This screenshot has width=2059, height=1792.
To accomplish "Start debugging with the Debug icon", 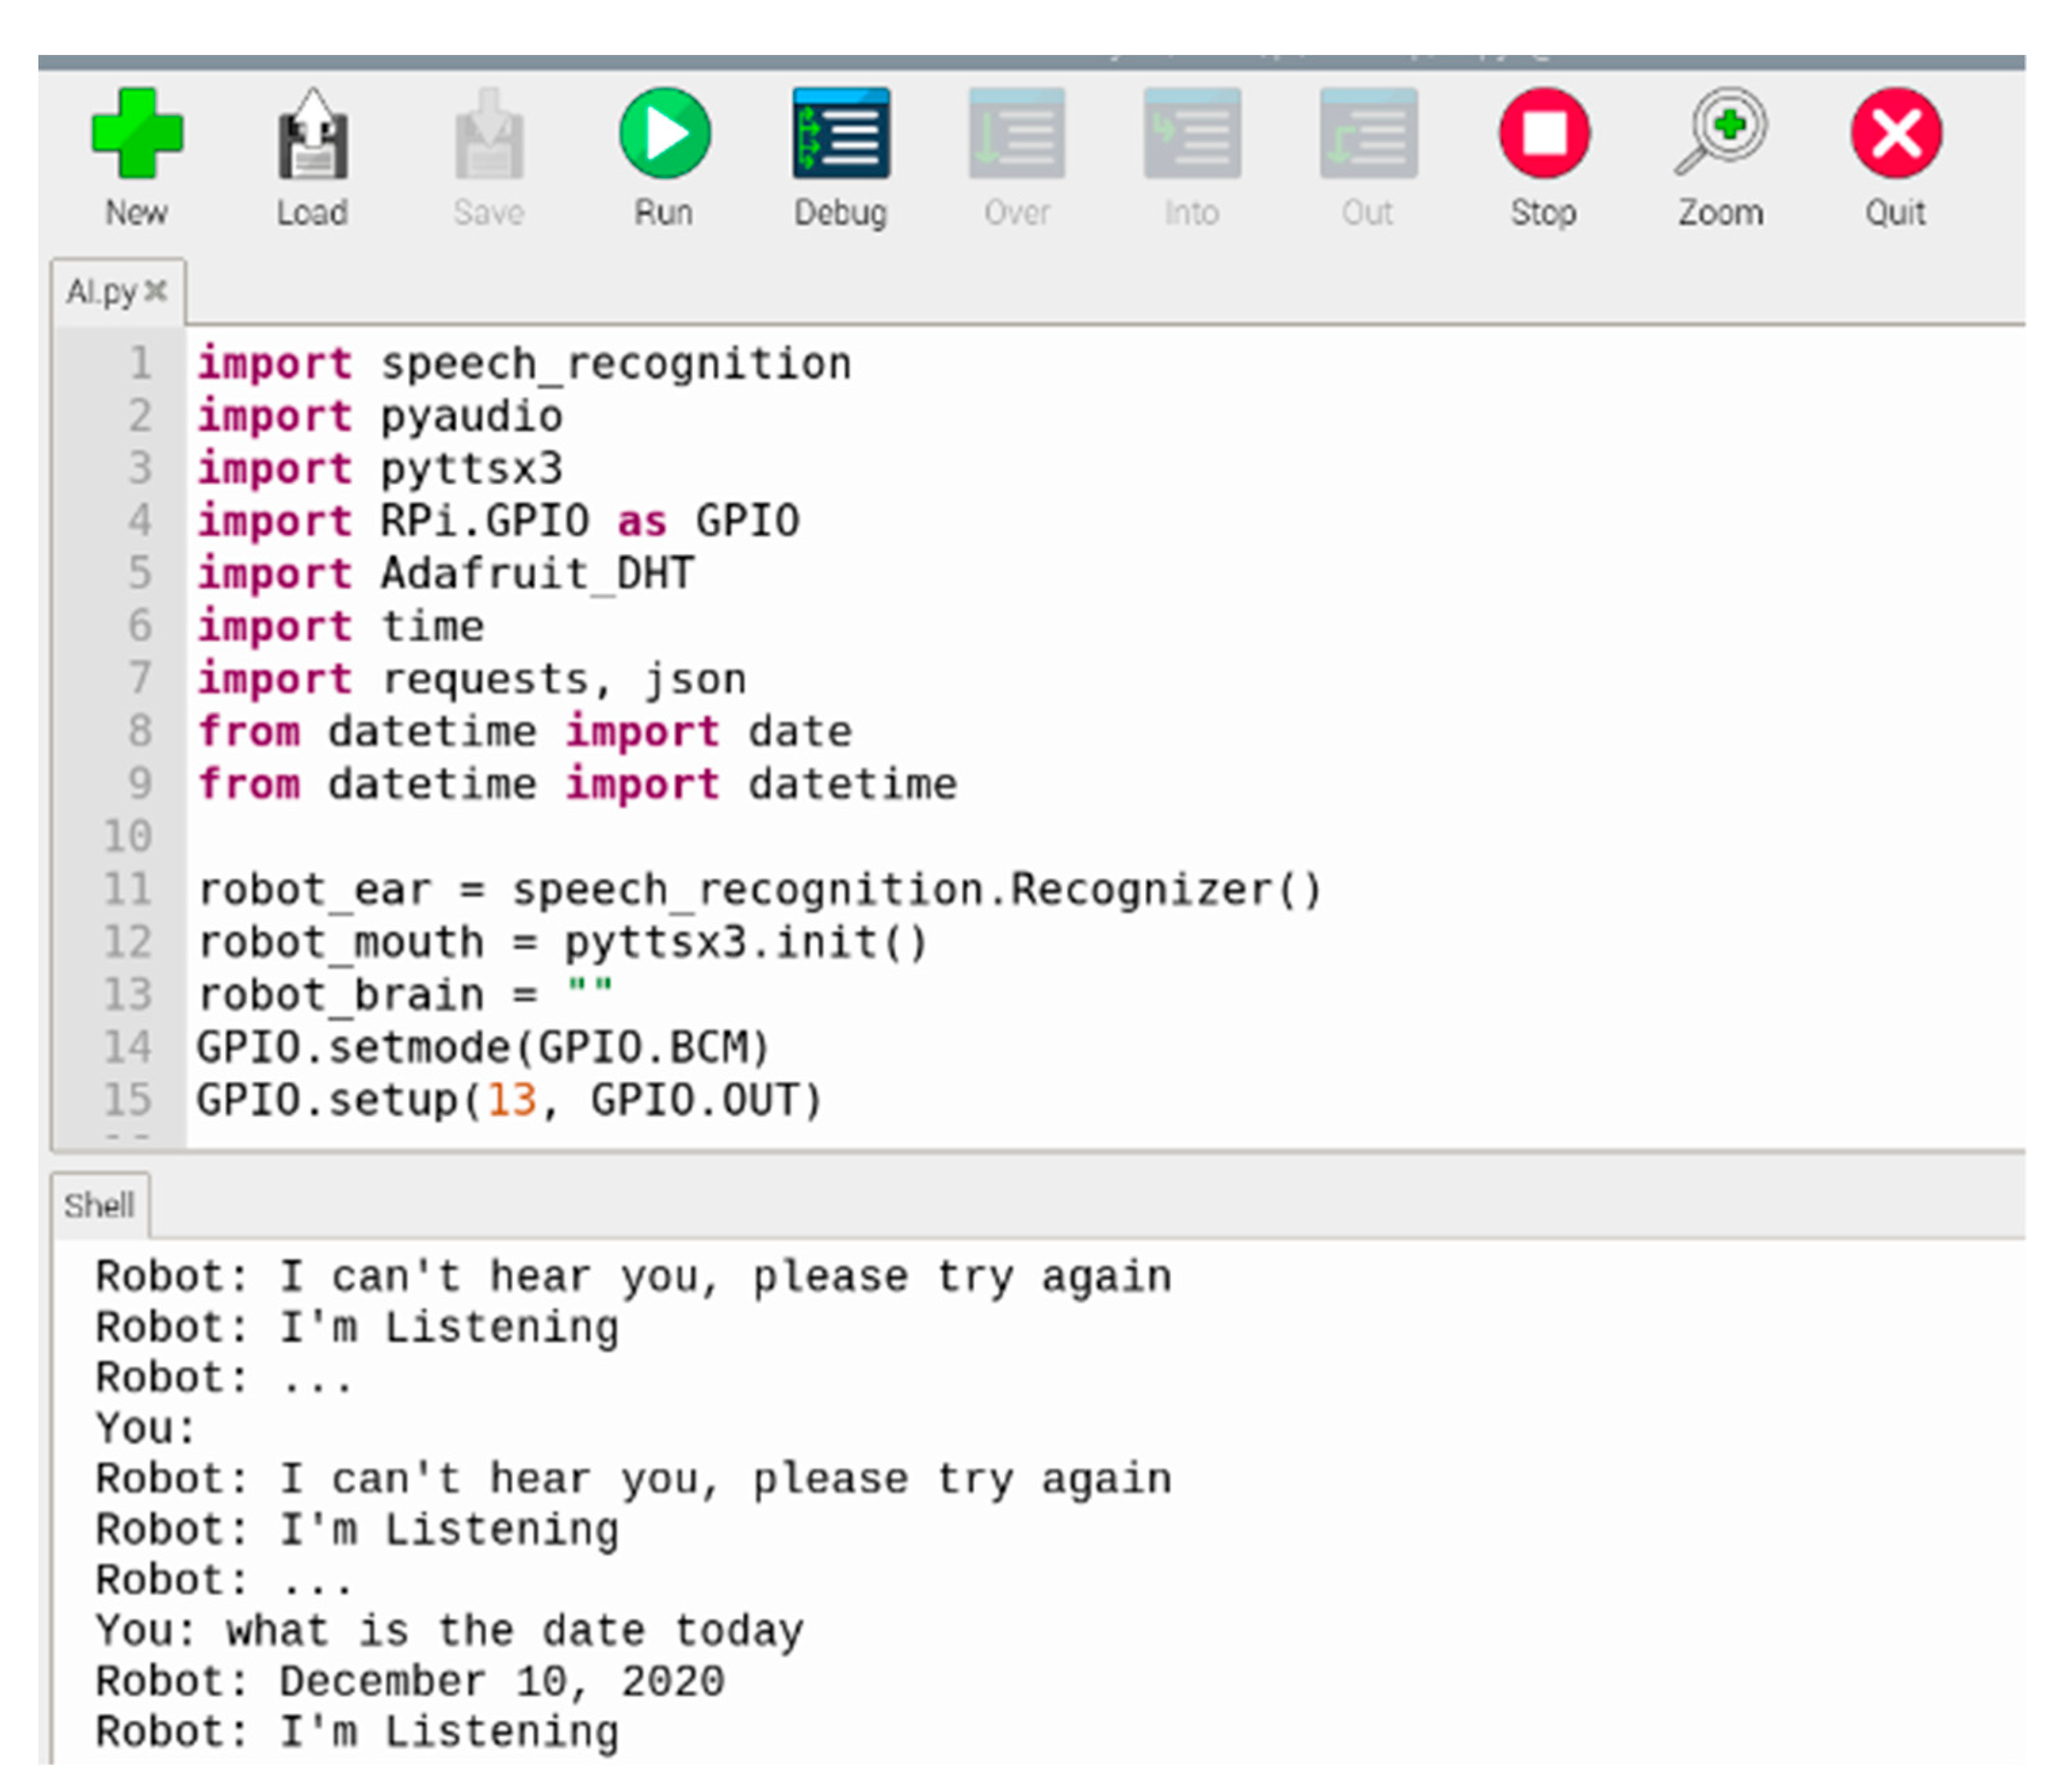I will (841, 133).
